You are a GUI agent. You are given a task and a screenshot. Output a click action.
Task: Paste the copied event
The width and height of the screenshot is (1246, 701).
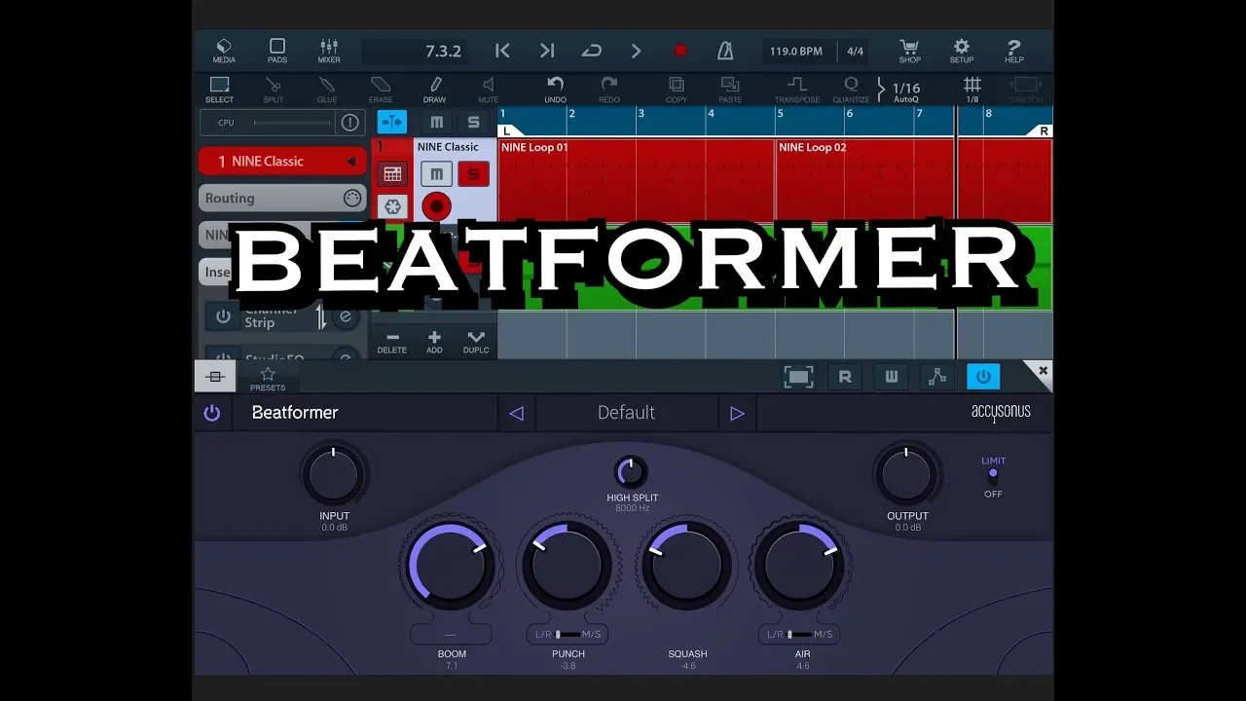point(730,90)
